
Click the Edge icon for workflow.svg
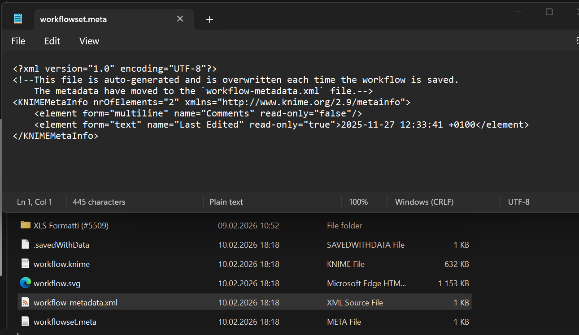pyautogui.click(x=25, y=283)
